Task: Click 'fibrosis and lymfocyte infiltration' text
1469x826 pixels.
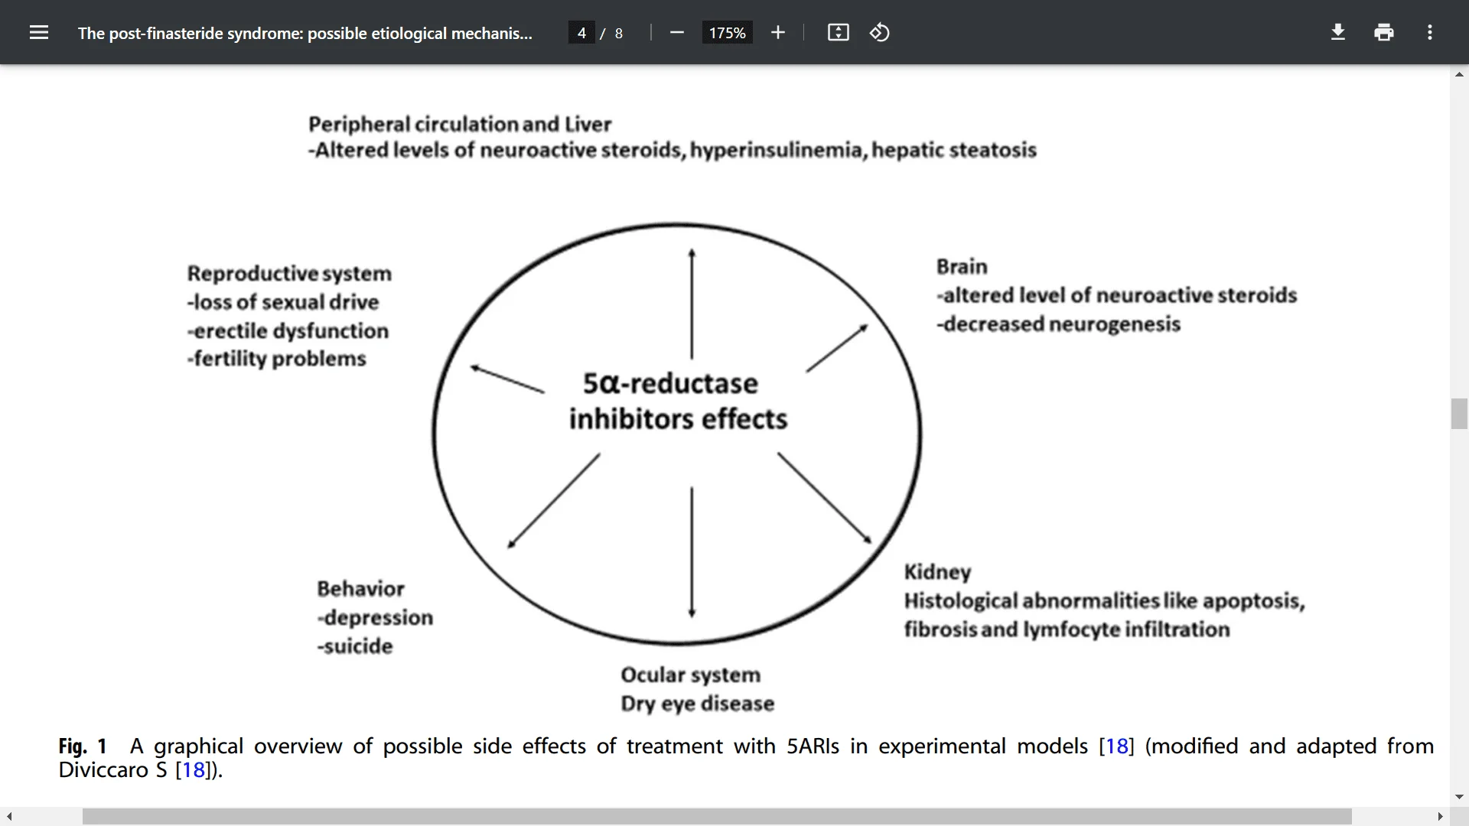Action: 1067,629
